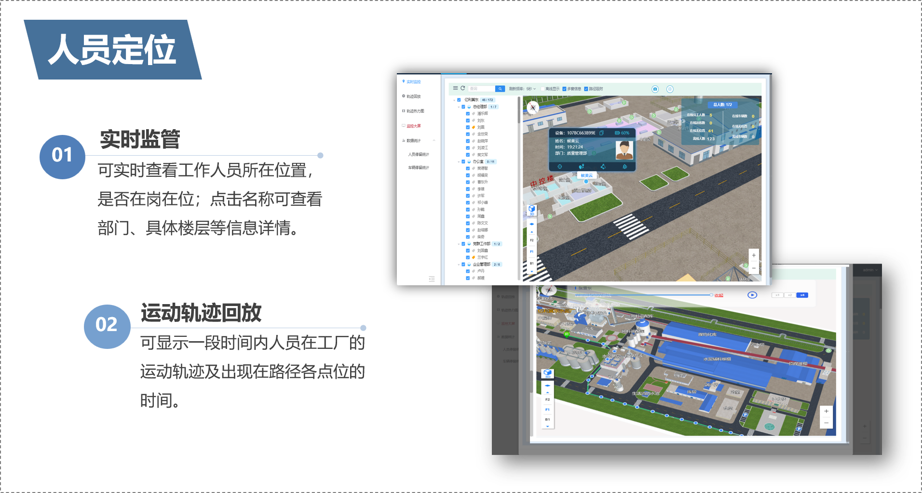Switch the lower replay map to 3D

[x=547, y=373]
